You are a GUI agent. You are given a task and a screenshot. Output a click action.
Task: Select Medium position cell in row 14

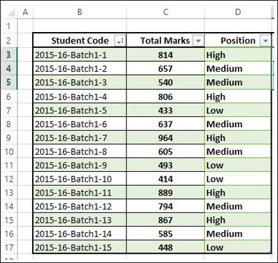238,206
